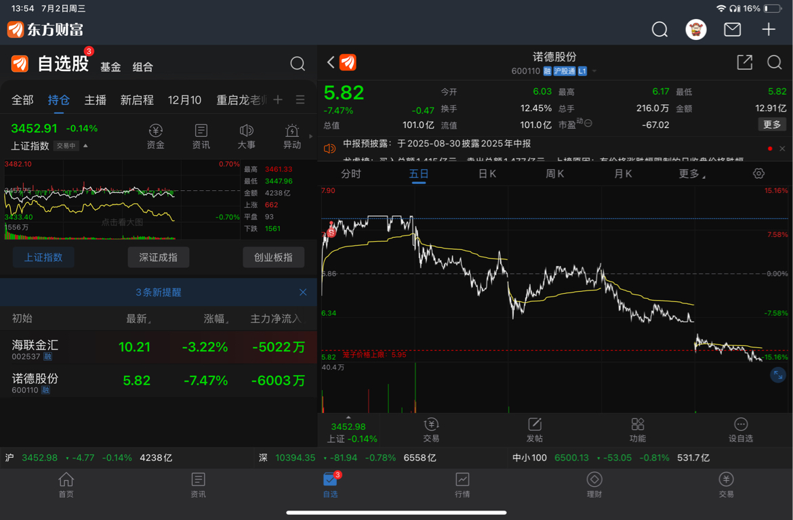Open 资讯 news icon under index
Viewport: 793px width, 520px height.
point(201,137)
